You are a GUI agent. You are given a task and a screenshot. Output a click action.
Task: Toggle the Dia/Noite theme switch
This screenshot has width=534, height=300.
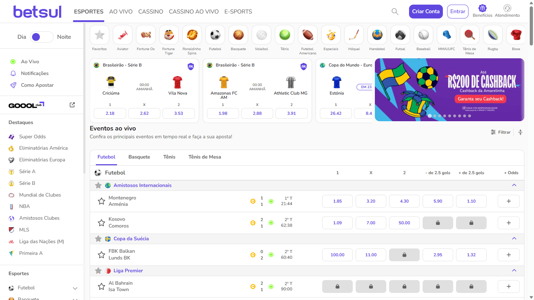(42, 37)
